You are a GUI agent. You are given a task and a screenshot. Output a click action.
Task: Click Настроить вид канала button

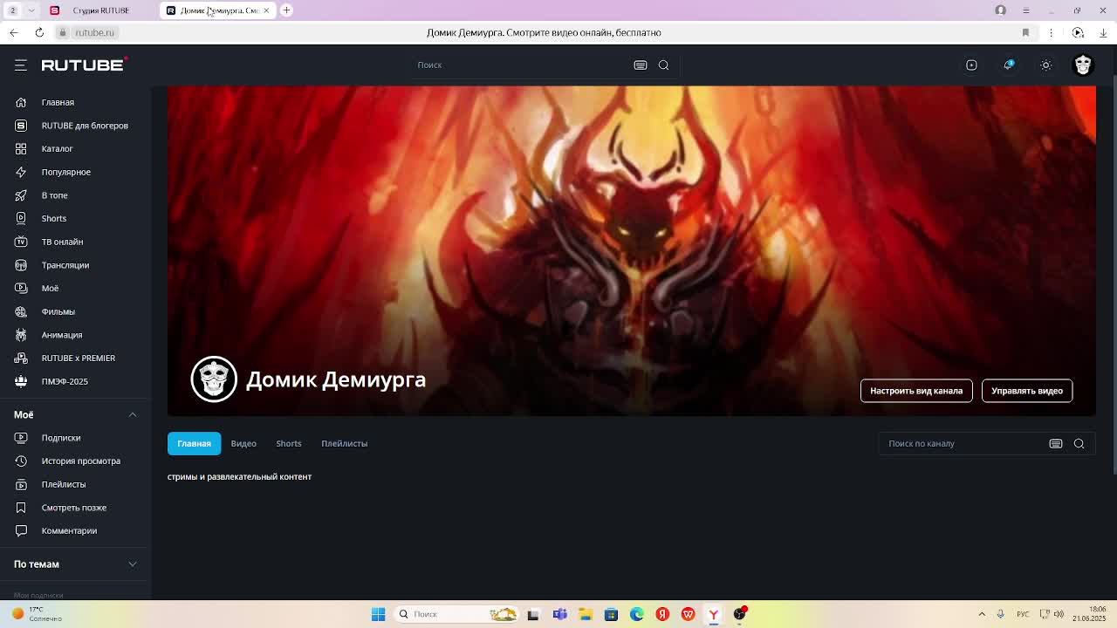click(916, 391)
